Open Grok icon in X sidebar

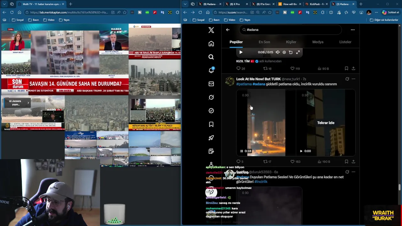click(x=211, y=97)
